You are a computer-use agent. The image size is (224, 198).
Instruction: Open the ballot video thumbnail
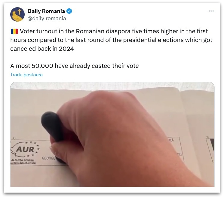click(112, 134)
